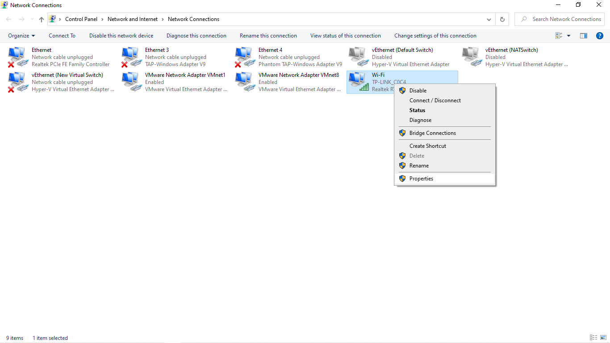Click the 1 item selected status text
This screenshot has height=343, width=610.
coord(50,338)
